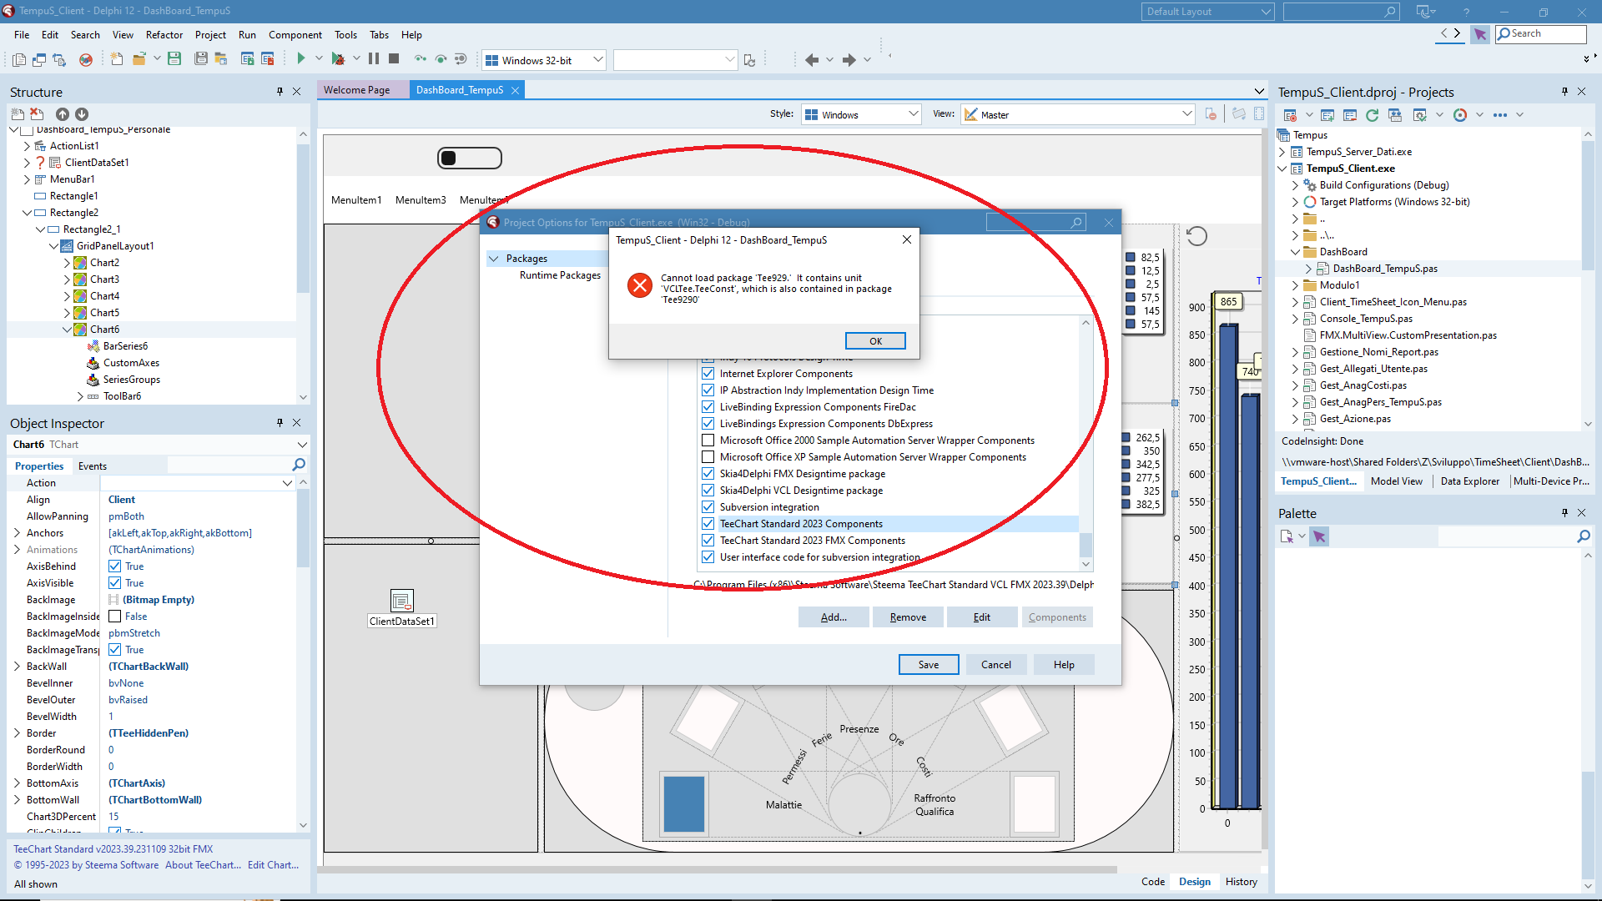1602x901 pixels.
Task: Flip the switch control at top of form
Action: click(x=470, y=158)
